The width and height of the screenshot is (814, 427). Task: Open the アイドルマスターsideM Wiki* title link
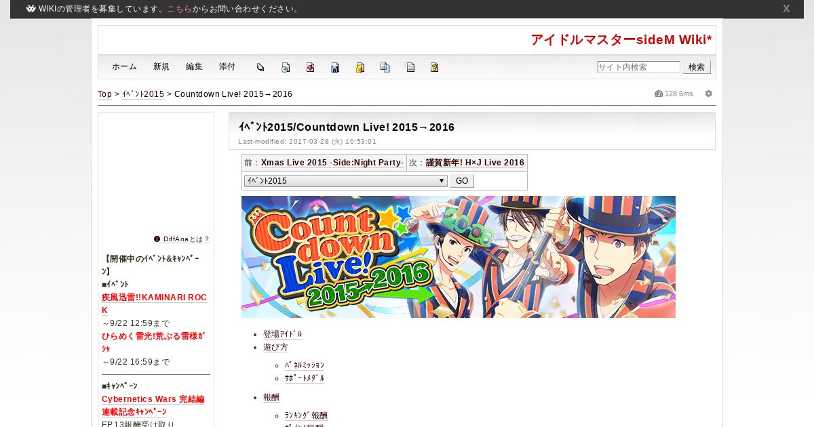point(621,40)
